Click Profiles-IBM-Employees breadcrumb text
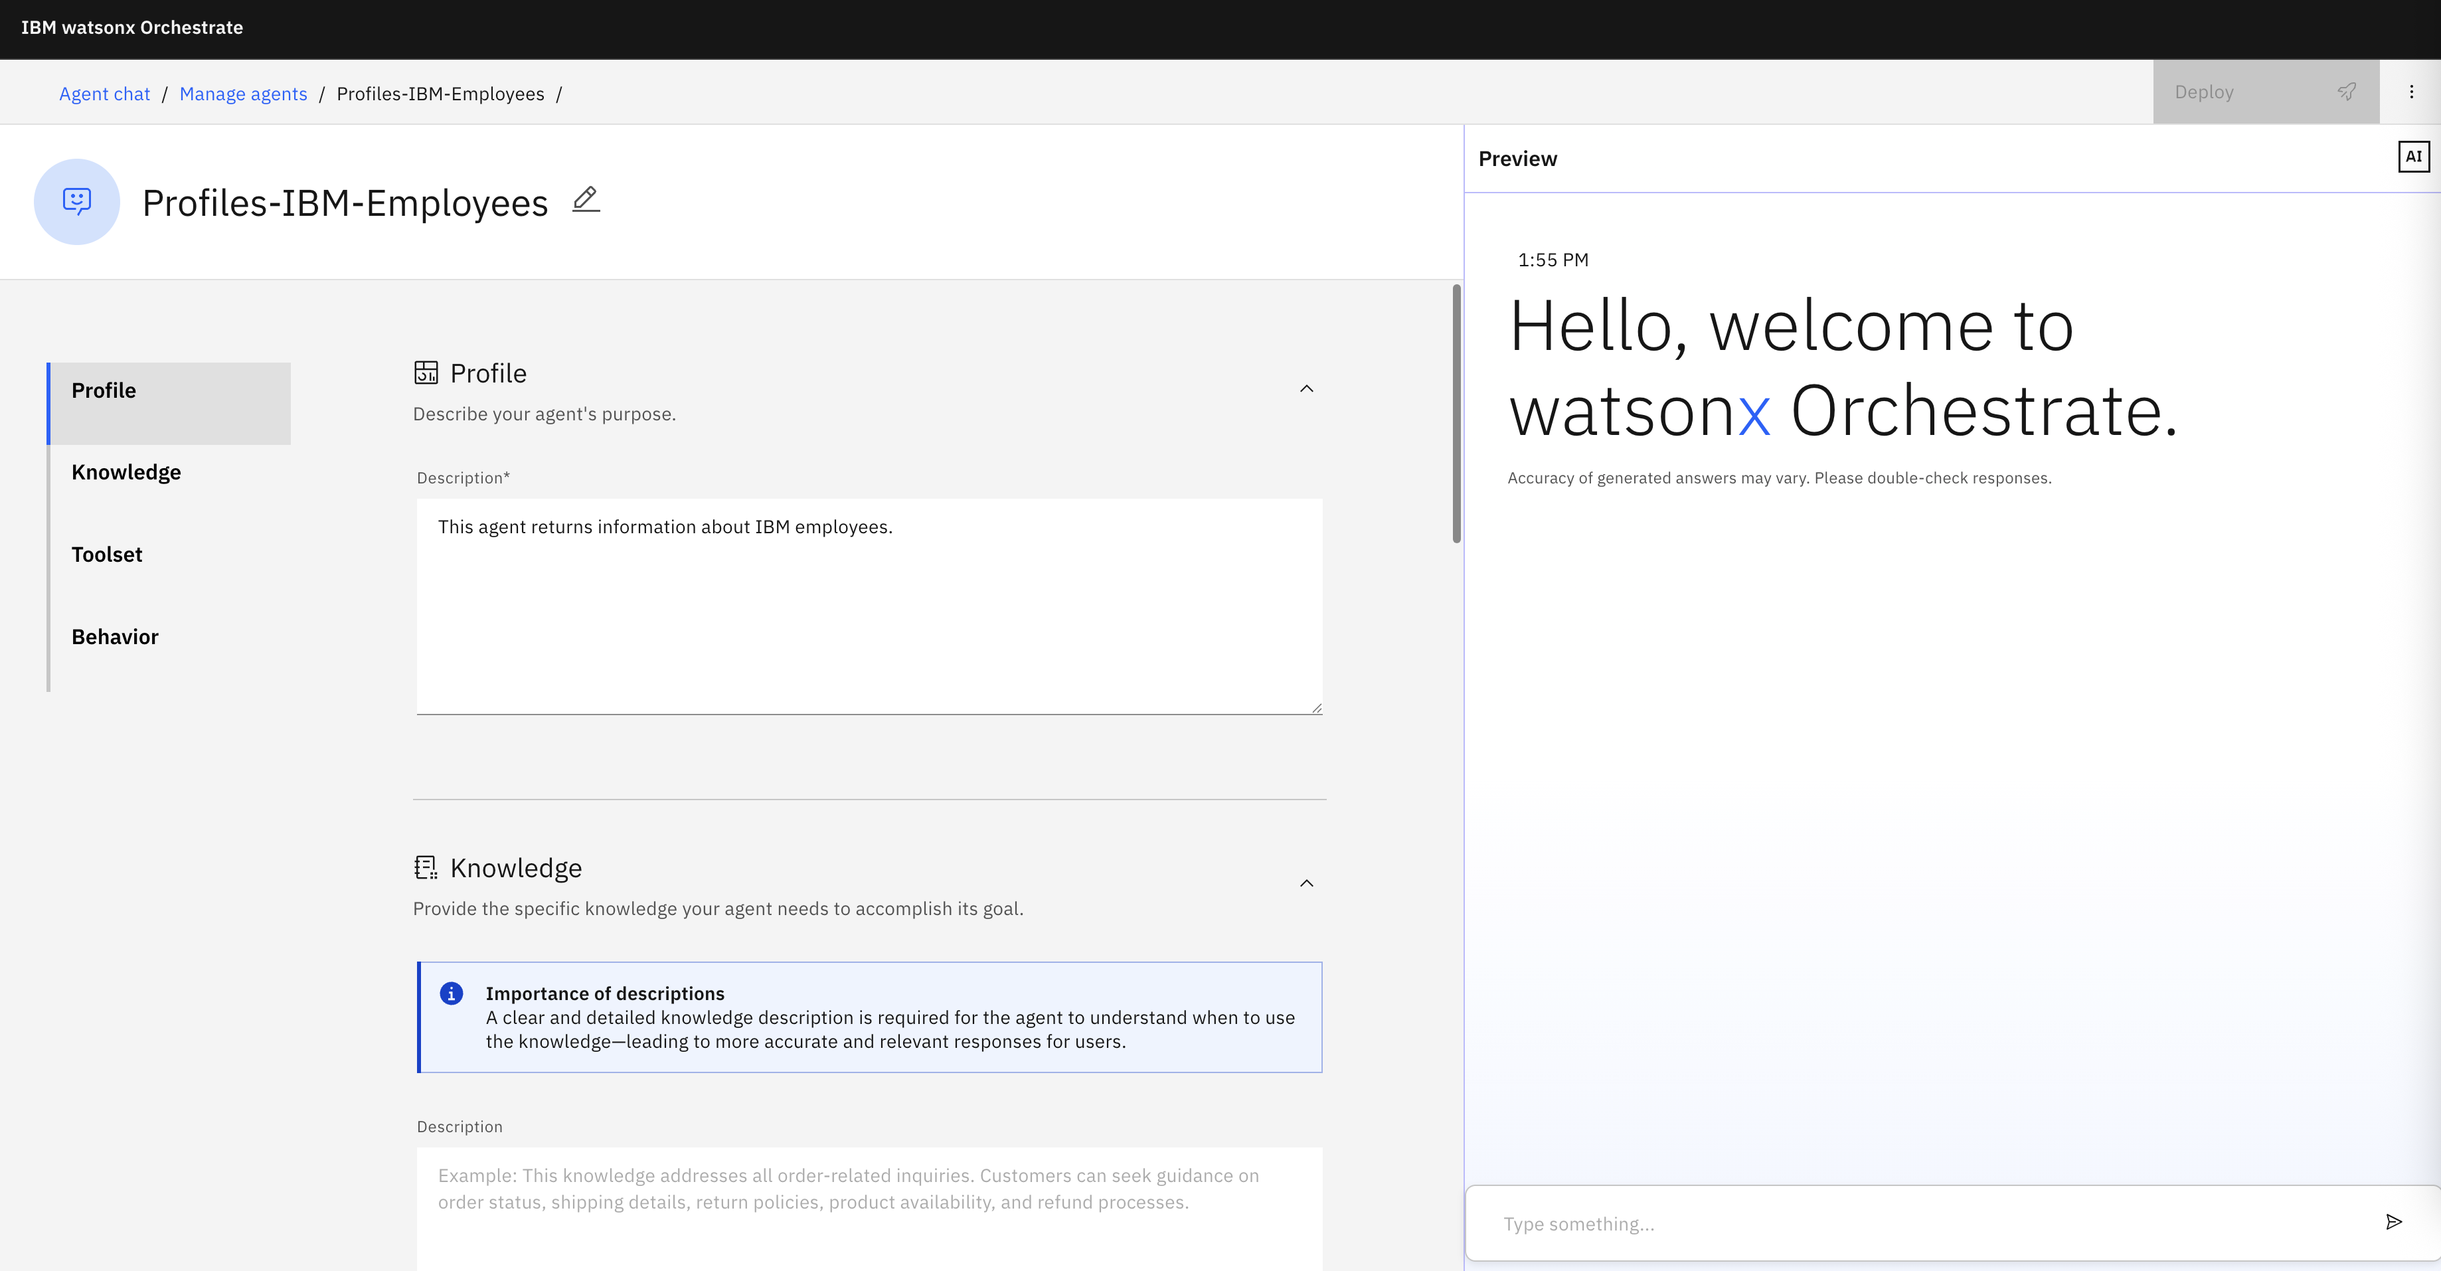The image size is (2441, 1271). pos(441,94)
